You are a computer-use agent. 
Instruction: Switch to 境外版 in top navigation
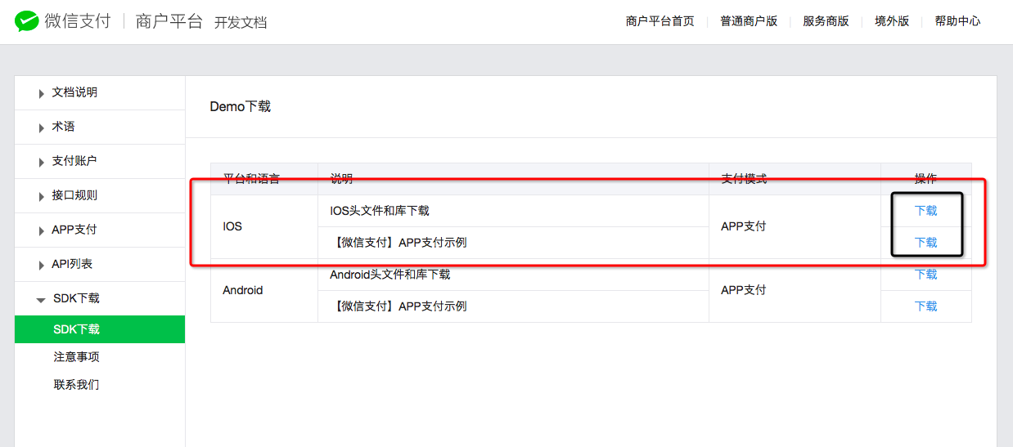pos(892,21)
